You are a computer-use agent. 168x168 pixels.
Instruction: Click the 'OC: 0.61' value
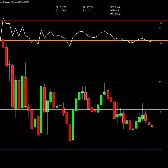[115, 7]
